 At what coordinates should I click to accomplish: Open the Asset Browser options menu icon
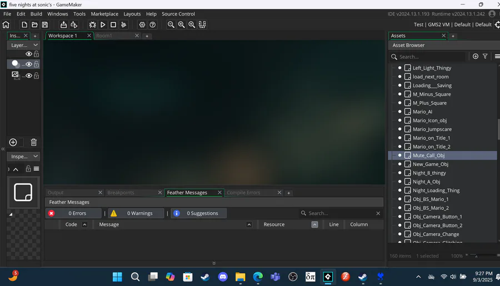point(497,56)
